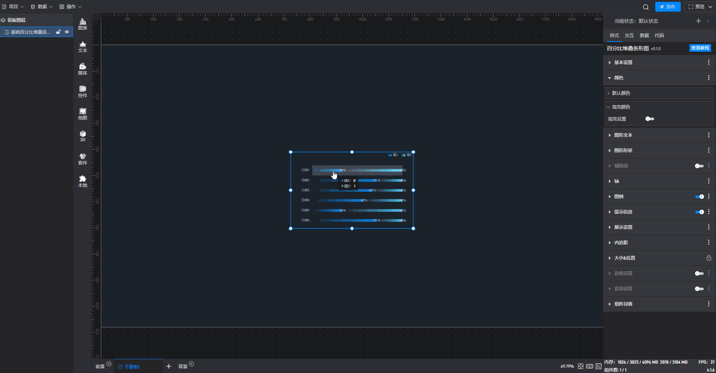Open the 文本 text components panel
The width and height of the screenshot is (716, 373).
pyautogui.click(x=82, y=47)
